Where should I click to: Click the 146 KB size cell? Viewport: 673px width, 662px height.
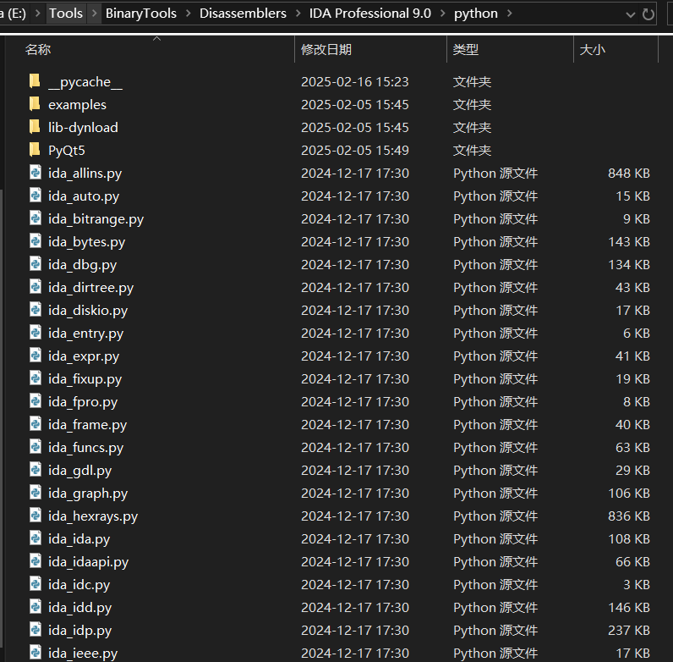click(628, 608)
